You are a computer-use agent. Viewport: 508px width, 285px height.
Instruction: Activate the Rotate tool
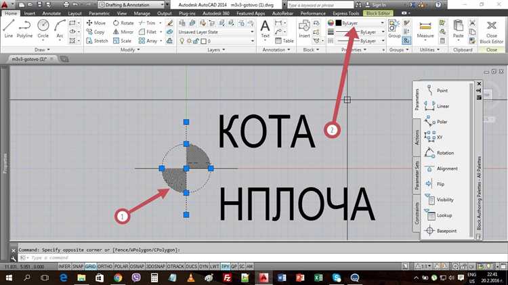[123, 23]
